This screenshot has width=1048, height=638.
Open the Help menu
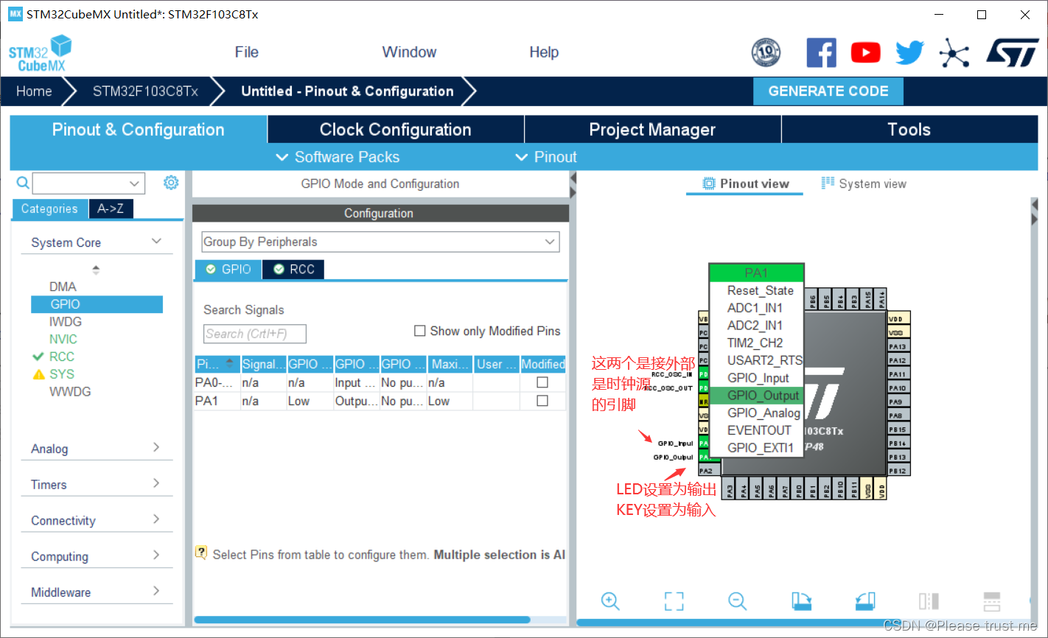tap(544, 52)
